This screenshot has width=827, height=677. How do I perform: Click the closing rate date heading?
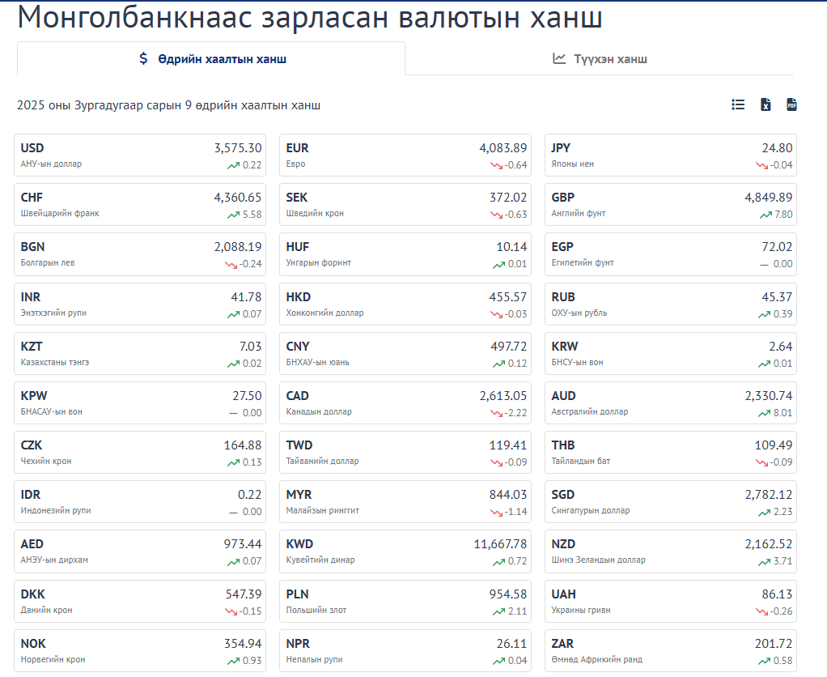click(x=168, y=105)
